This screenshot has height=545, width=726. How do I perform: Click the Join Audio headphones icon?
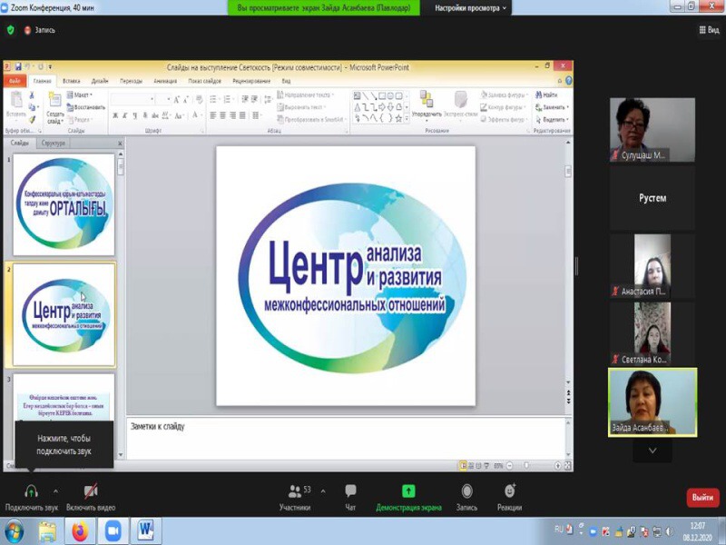point(31,490)
